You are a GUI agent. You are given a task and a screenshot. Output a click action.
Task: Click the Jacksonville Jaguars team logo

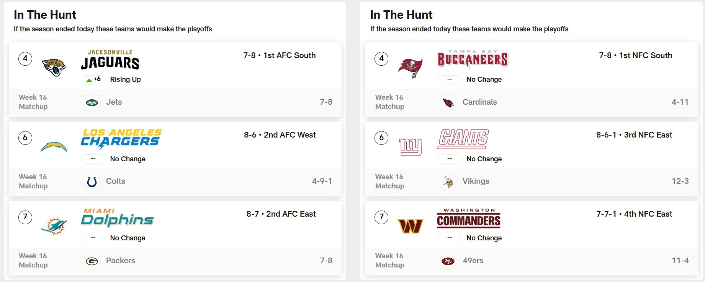[x=54, y=67]
